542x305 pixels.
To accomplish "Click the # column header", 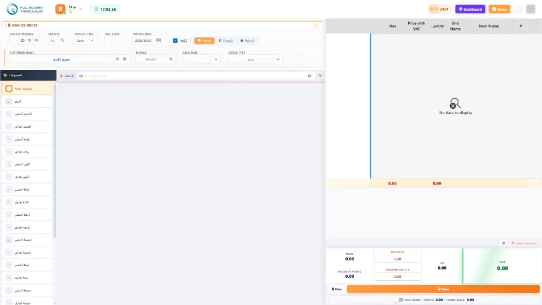I will 521,26.
